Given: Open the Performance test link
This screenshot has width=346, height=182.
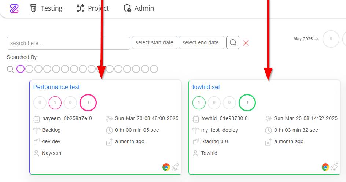Looking at the screenshot, I should tap(56, 87).
